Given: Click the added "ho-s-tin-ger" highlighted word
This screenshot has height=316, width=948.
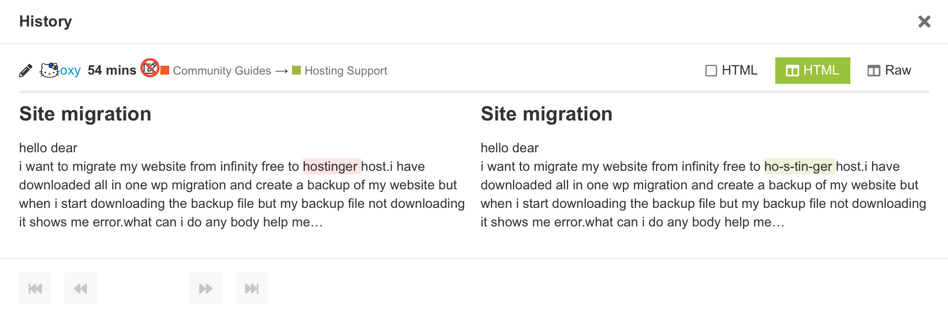Looking at the screenshot, I should click(x=798, y=166).
